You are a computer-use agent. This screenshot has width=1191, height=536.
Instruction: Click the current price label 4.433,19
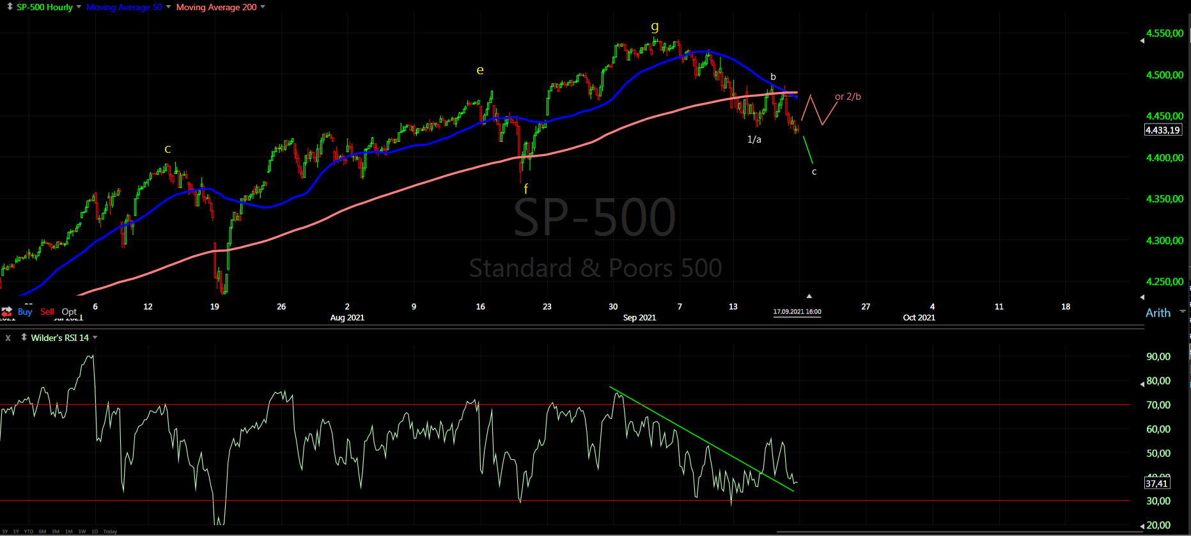[x=1163, y=130]
